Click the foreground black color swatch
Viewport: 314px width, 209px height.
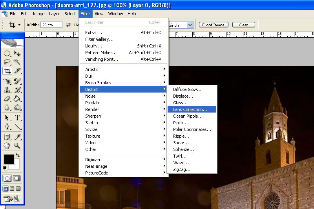(x=9, y=159)
